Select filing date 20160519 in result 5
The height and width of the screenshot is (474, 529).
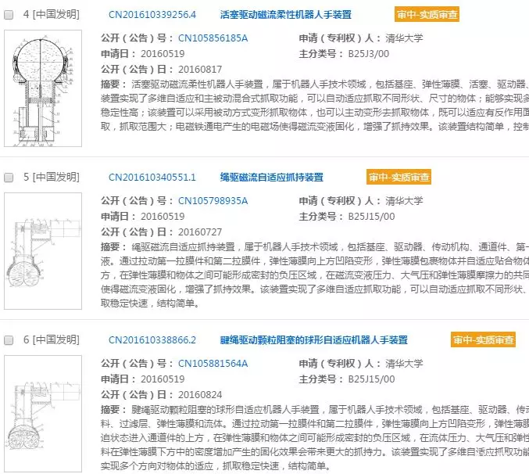pos(163,217)
